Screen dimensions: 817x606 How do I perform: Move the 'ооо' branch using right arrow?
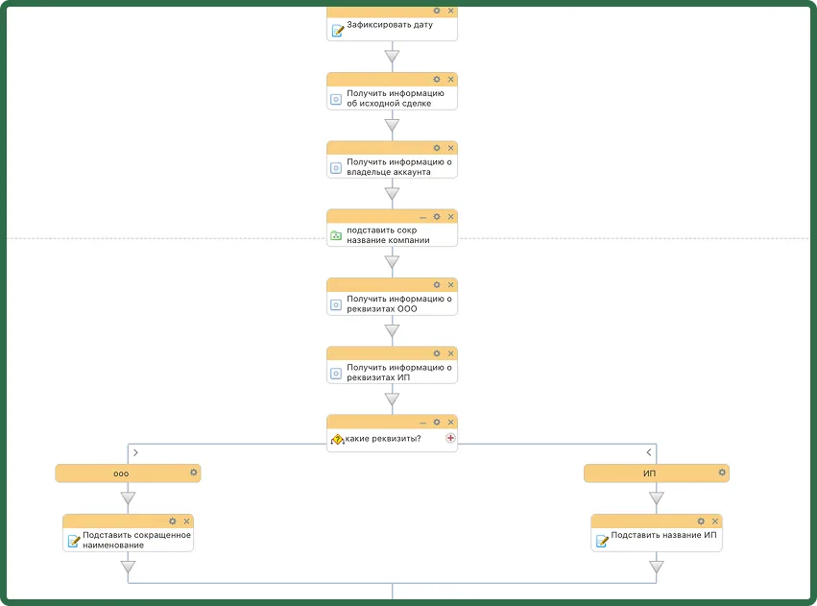pyautogui.click(x=135, y=452)
